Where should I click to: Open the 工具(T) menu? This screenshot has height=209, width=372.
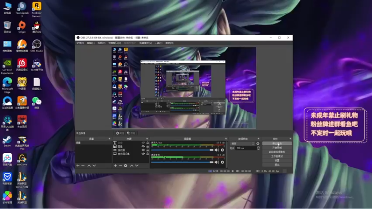(x=159, y=43)
